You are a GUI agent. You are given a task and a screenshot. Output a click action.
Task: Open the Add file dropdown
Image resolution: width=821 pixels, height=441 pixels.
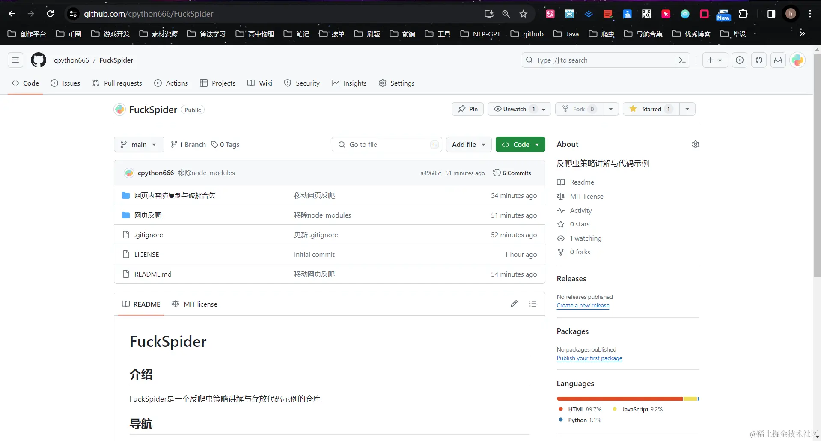click(469, 145)
